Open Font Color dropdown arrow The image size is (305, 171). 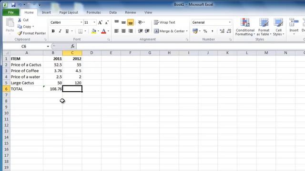point(108,31)
